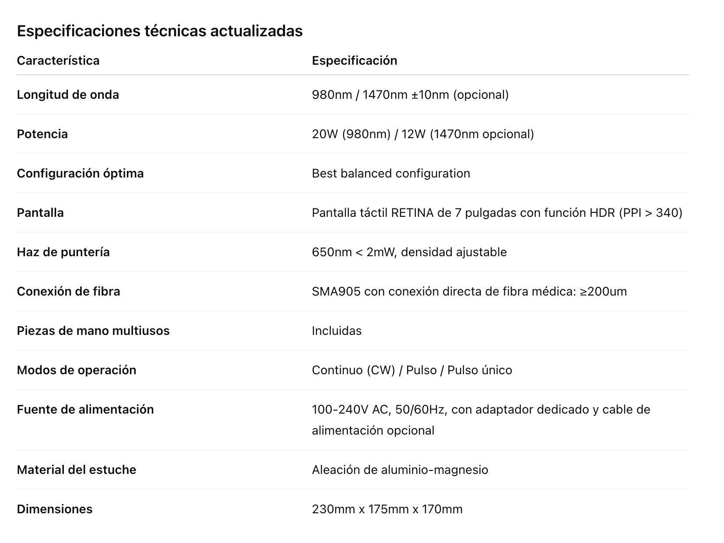Click the 'Especificación' column header

coord(354,60)
